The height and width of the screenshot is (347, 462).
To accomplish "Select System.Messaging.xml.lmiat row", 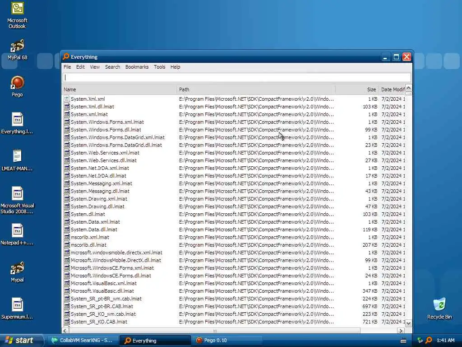I will (x=234, y=183).
